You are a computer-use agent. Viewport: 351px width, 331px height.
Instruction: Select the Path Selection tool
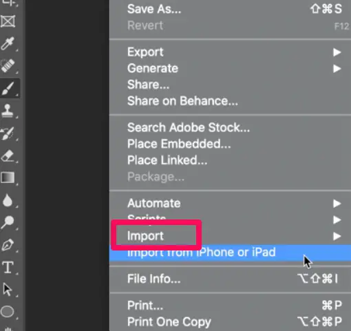(x=8, y=289)
